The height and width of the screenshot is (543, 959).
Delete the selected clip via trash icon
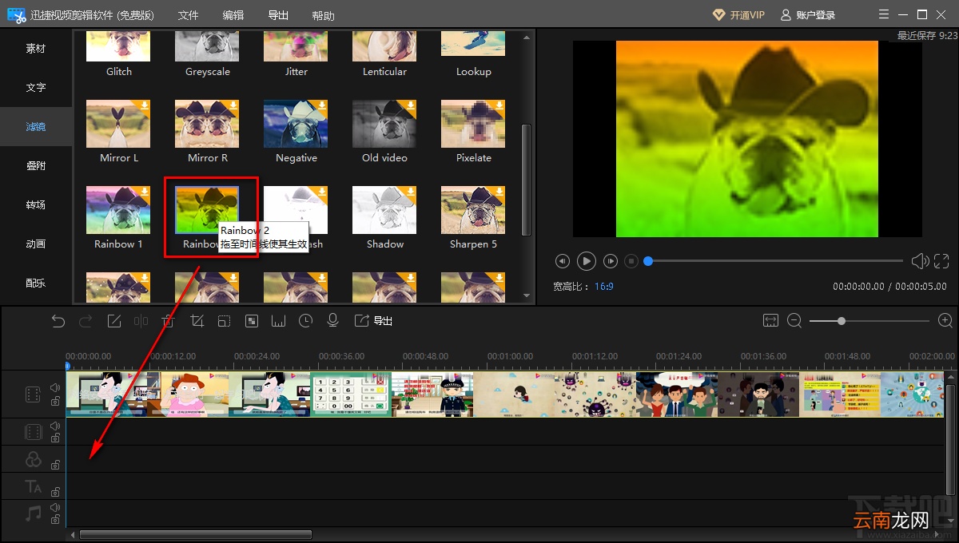click(169, 321)
